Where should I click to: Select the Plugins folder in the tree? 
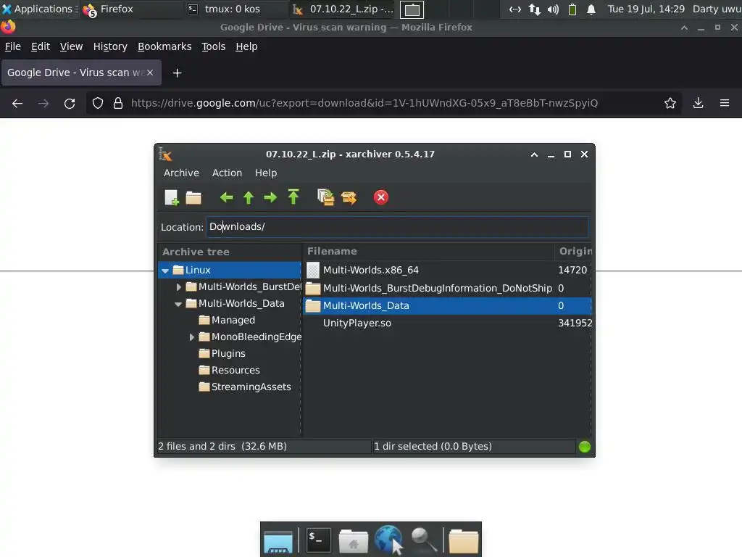tap(228, 354)
